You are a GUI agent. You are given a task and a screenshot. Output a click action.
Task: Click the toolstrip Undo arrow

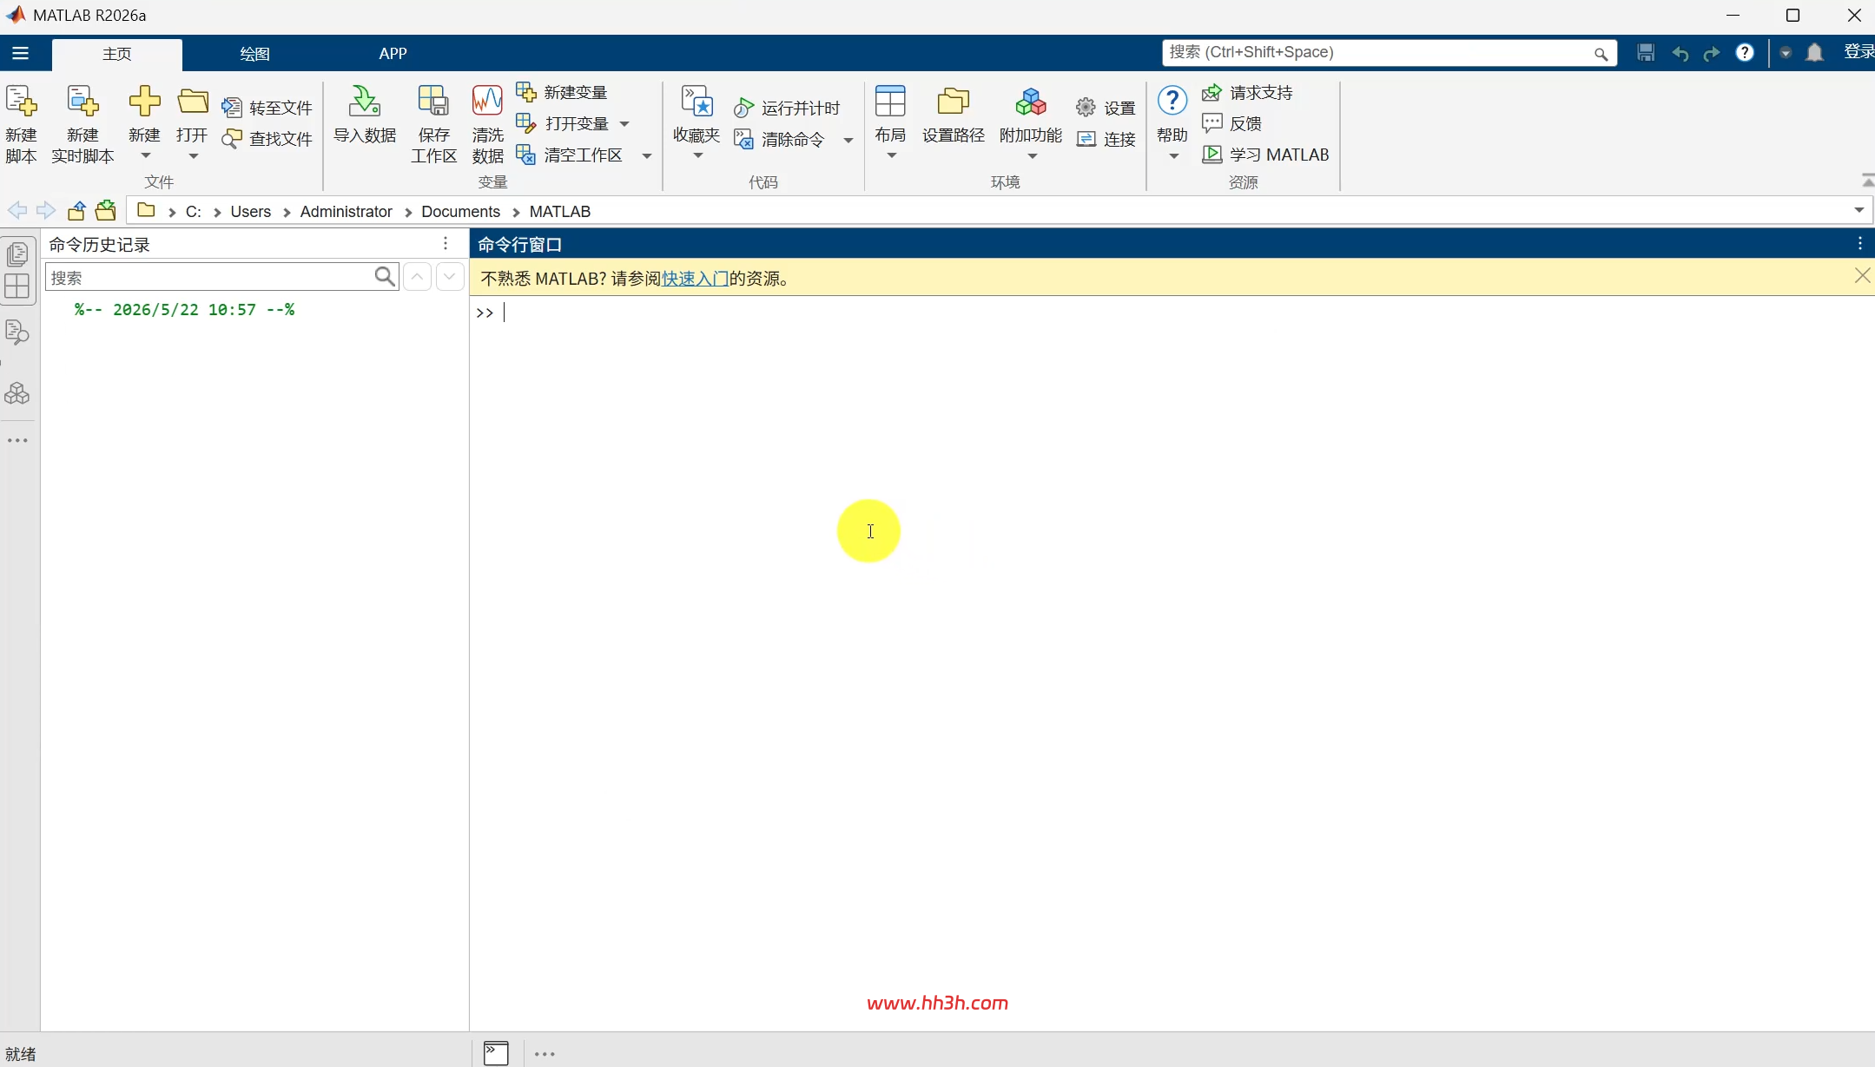1680,54
